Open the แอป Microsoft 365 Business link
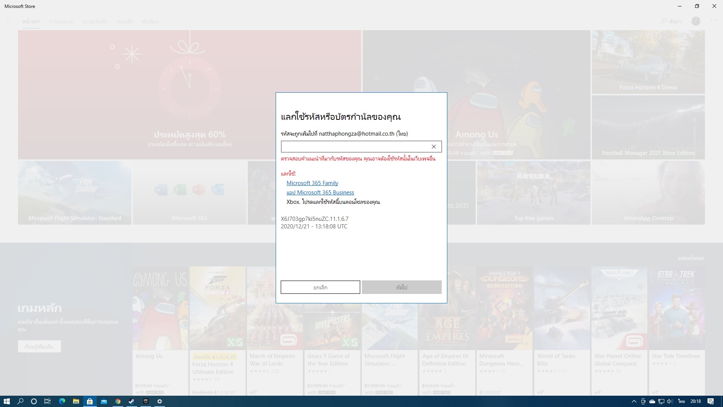723x407 pixels. point(320,193)
